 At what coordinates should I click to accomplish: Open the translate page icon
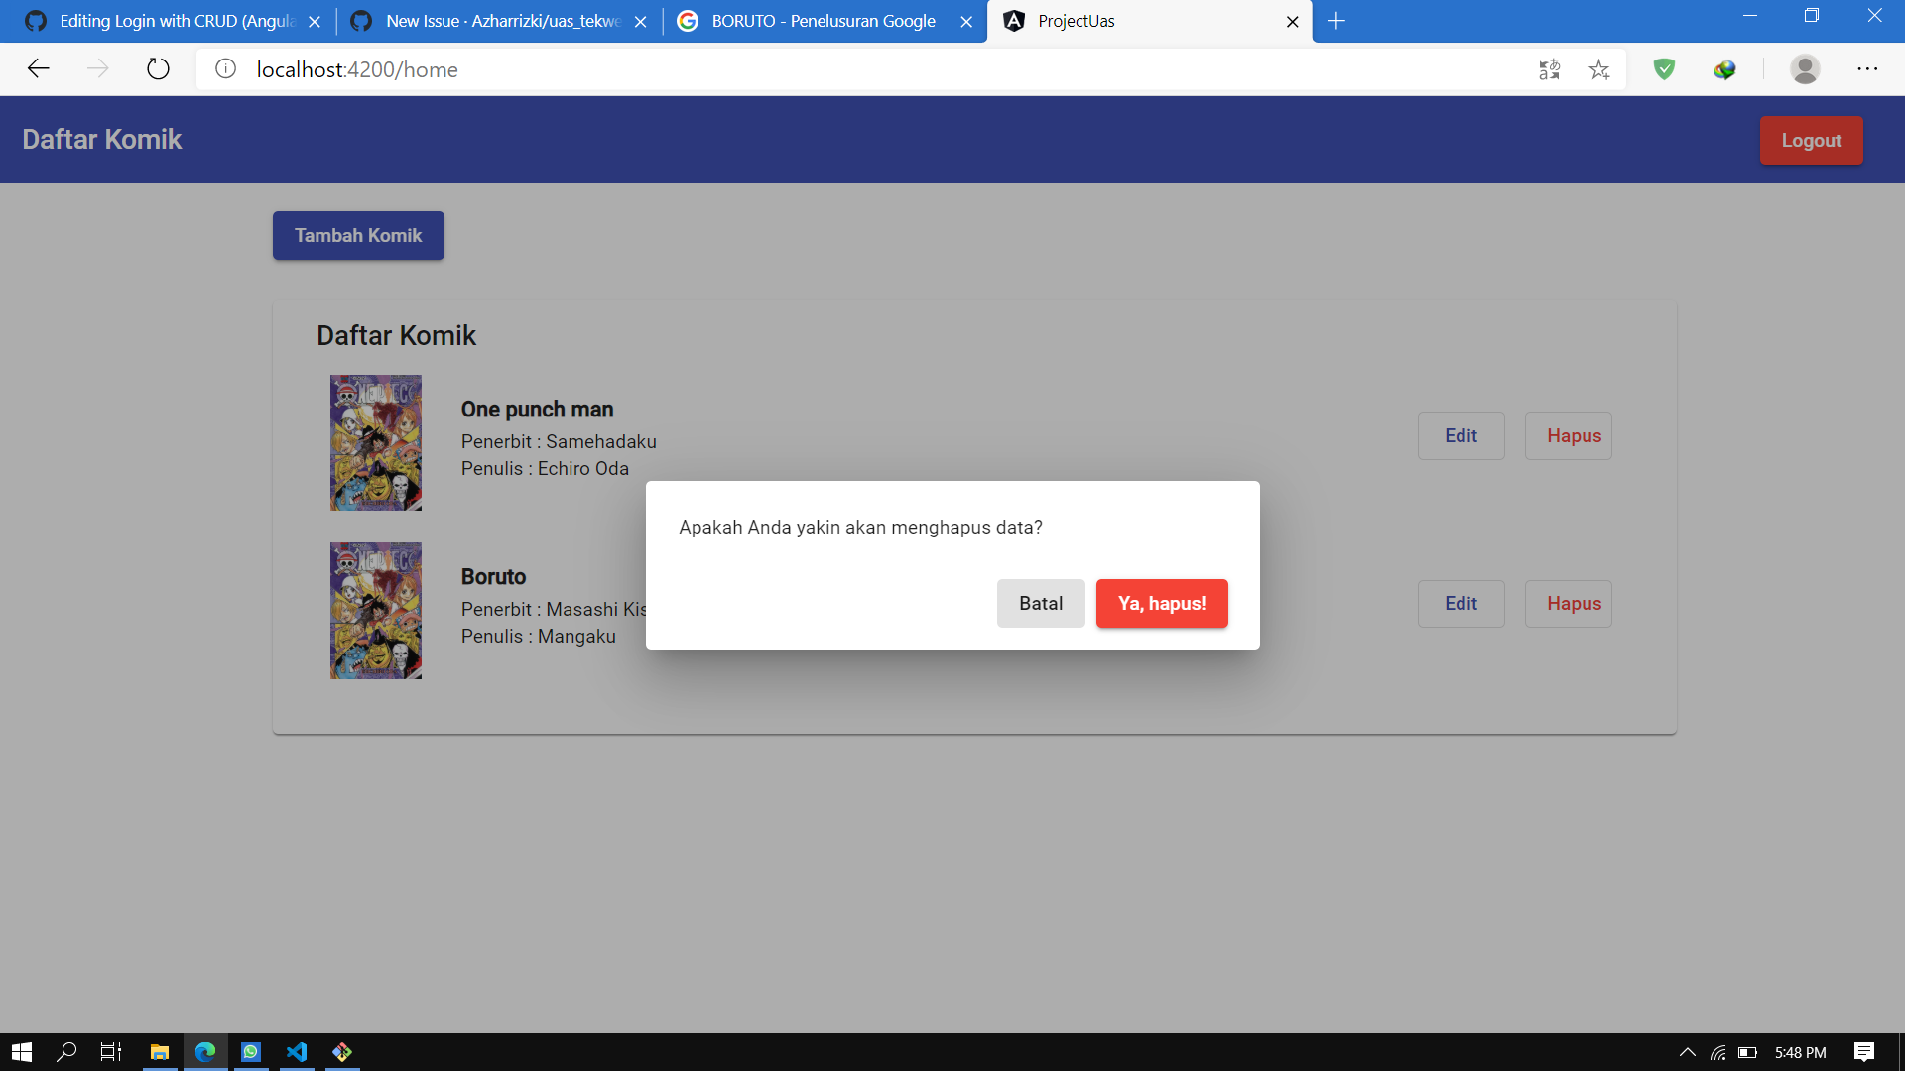[x=1550, y=69]
